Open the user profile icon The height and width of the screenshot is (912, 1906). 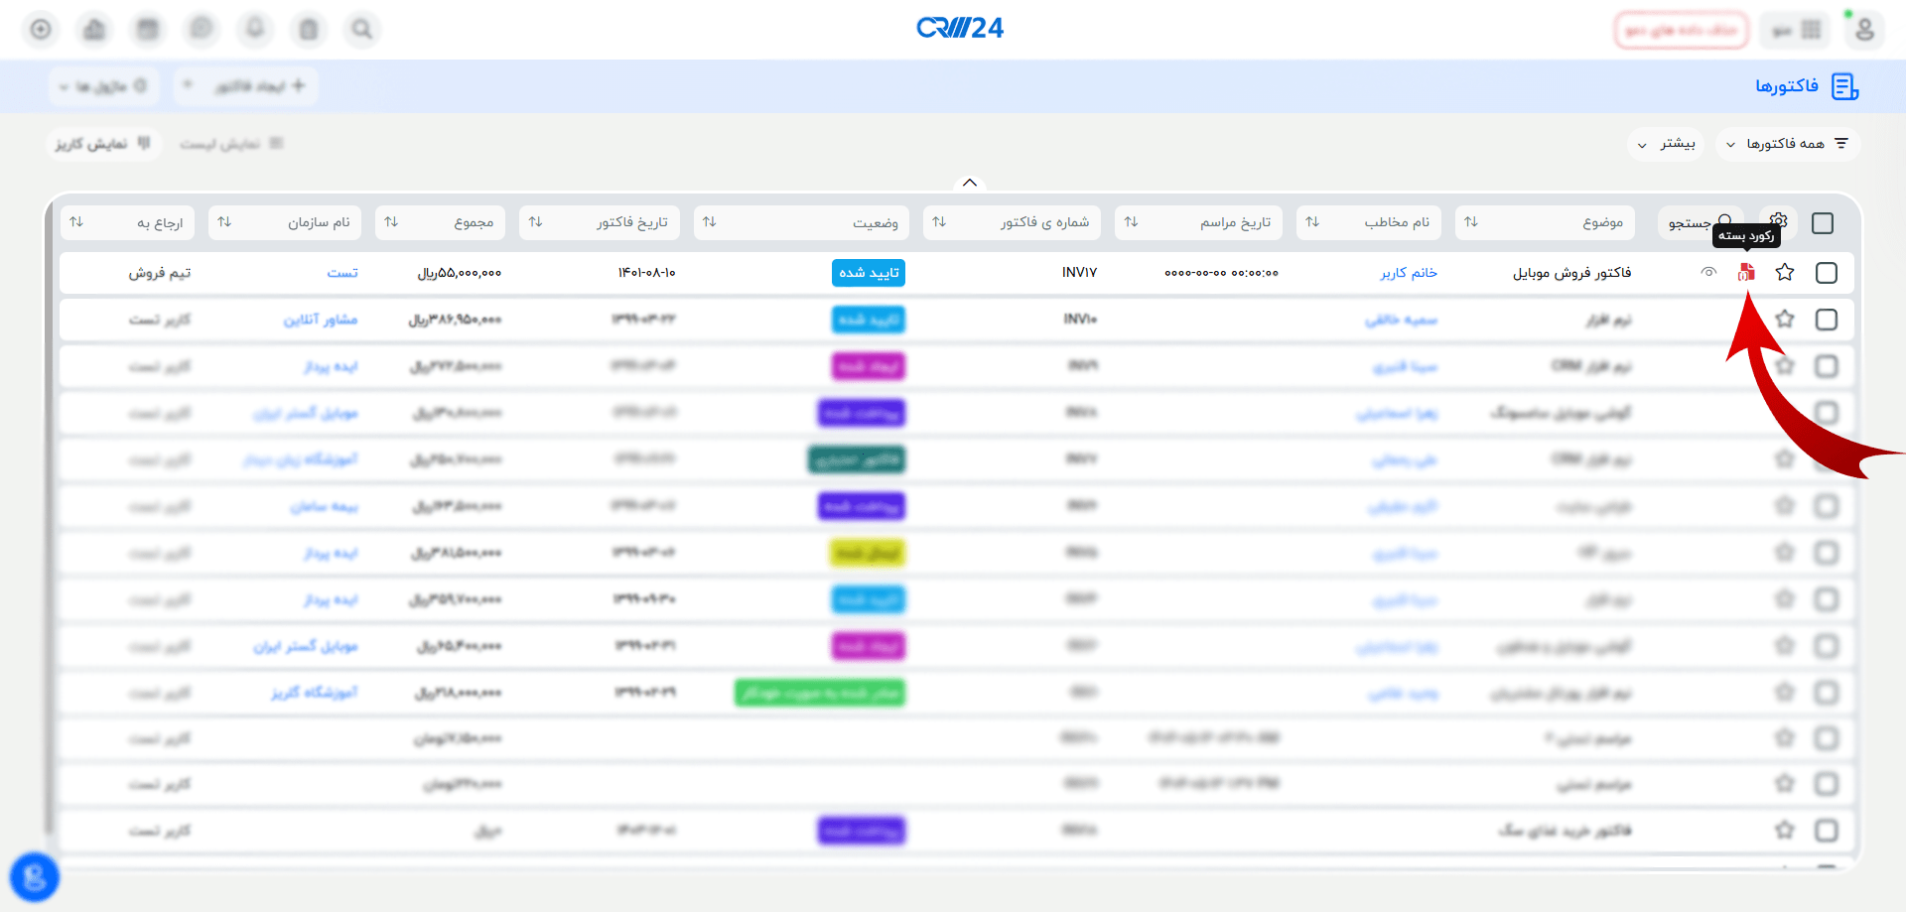(x=1864, y=30)
